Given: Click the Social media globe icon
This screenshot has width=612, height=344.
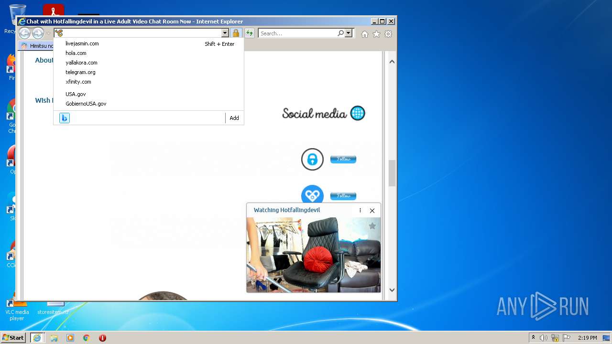Looking at the screenshot, I should click(358, 113).
